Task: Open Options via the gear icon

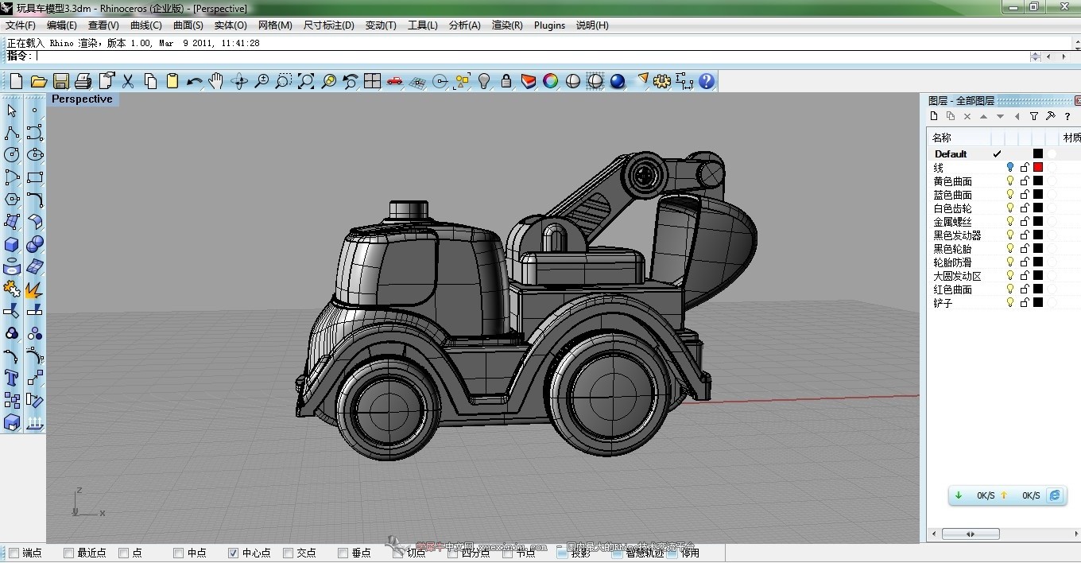Action: (x=662, y=81)
